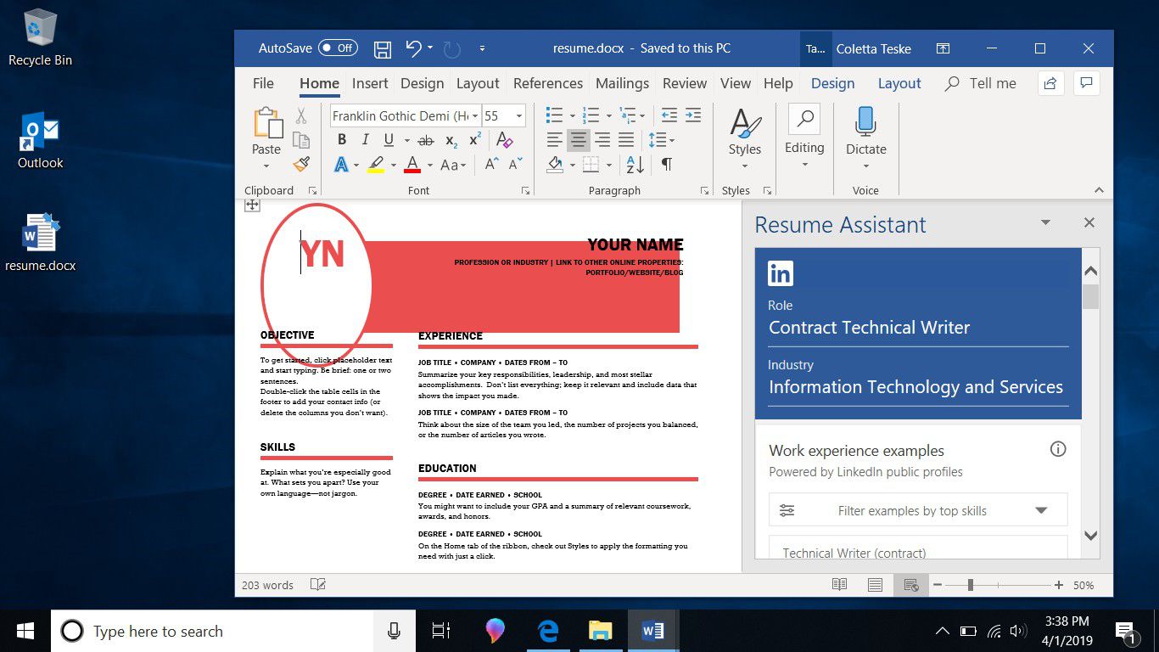Toggle Justify alignment
This screenshot has width=1159, height=652.
(x=626, y=140)
